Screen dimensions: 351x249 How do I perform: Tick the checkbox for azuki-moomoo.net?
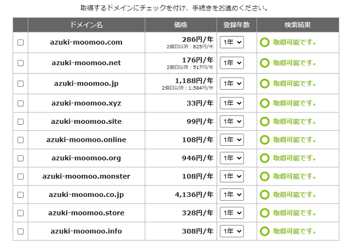click(x=21, y=63)
